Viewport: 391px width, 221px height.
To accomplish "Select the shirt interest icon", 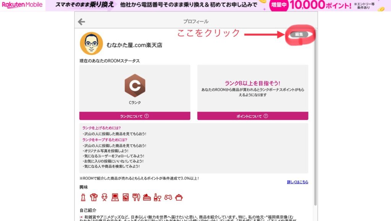I will [94, 197].
